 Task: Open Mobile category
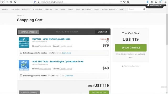[x=63, y=9]
